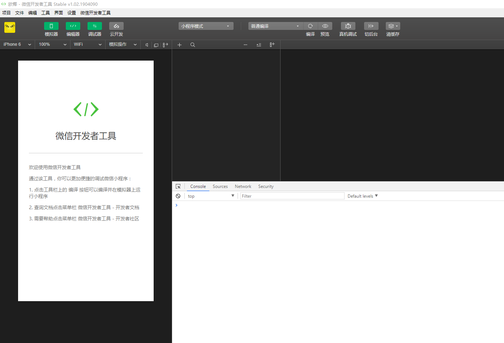Click instruction 2 about 开发者文档
Image resolution: width=504 pixels, height=343 pixels.
tap(84, 207)
